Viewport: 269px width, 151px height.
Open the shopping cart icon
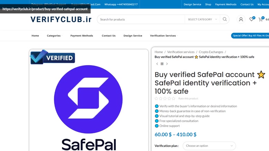click(261, 19)
